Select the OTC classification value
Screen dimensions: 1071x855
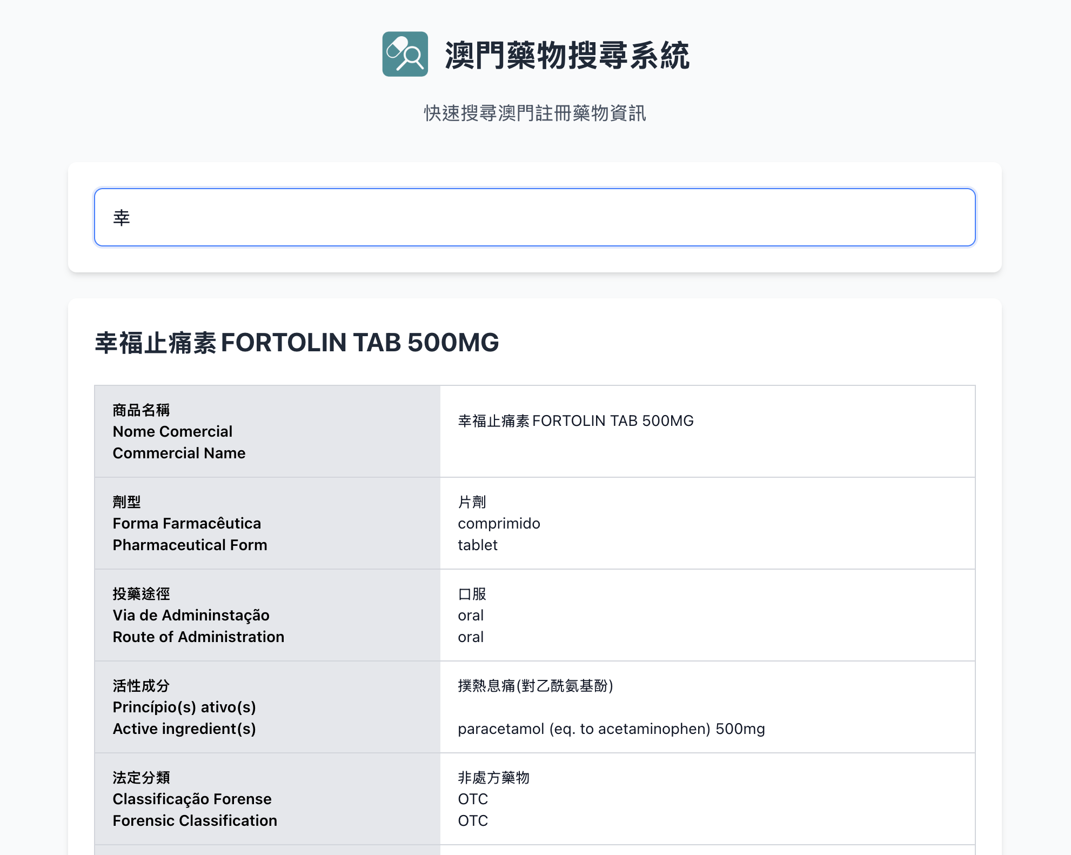coord(472,799)
